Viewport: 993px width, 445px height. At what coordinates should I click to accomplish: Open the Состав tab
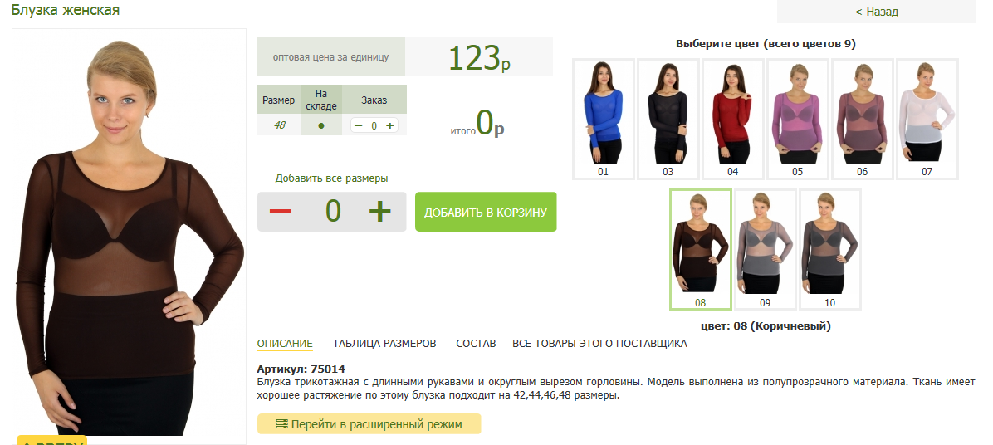point(476,344)
